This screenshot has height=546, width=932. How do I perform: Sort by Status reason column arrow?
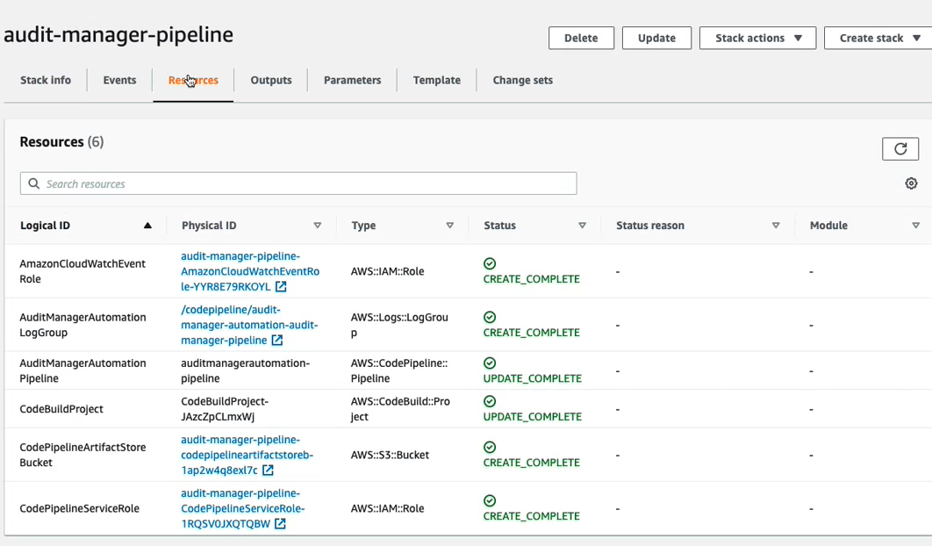(x=776, y=226)
